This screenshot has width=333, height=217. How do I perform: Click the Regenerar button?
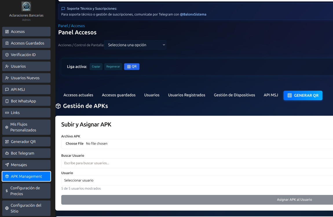click(x=113, y=67)
